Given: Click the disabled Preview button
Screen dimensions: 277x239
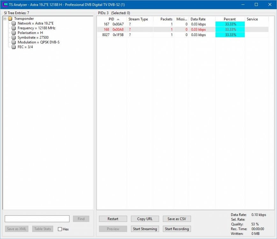Looking at the screenshot, I should pyautogui.click(x=113, y=229).
